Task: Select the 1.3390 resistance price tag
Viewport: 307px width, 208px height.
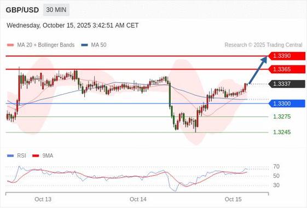Action: (x=287, y=56)
